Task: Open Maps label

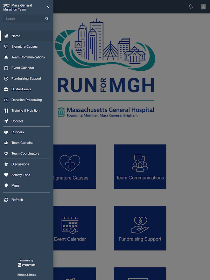Action: 15,185
